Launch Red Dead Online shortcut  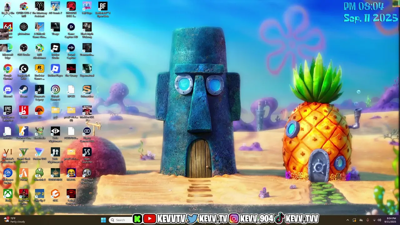coord(24,197)
